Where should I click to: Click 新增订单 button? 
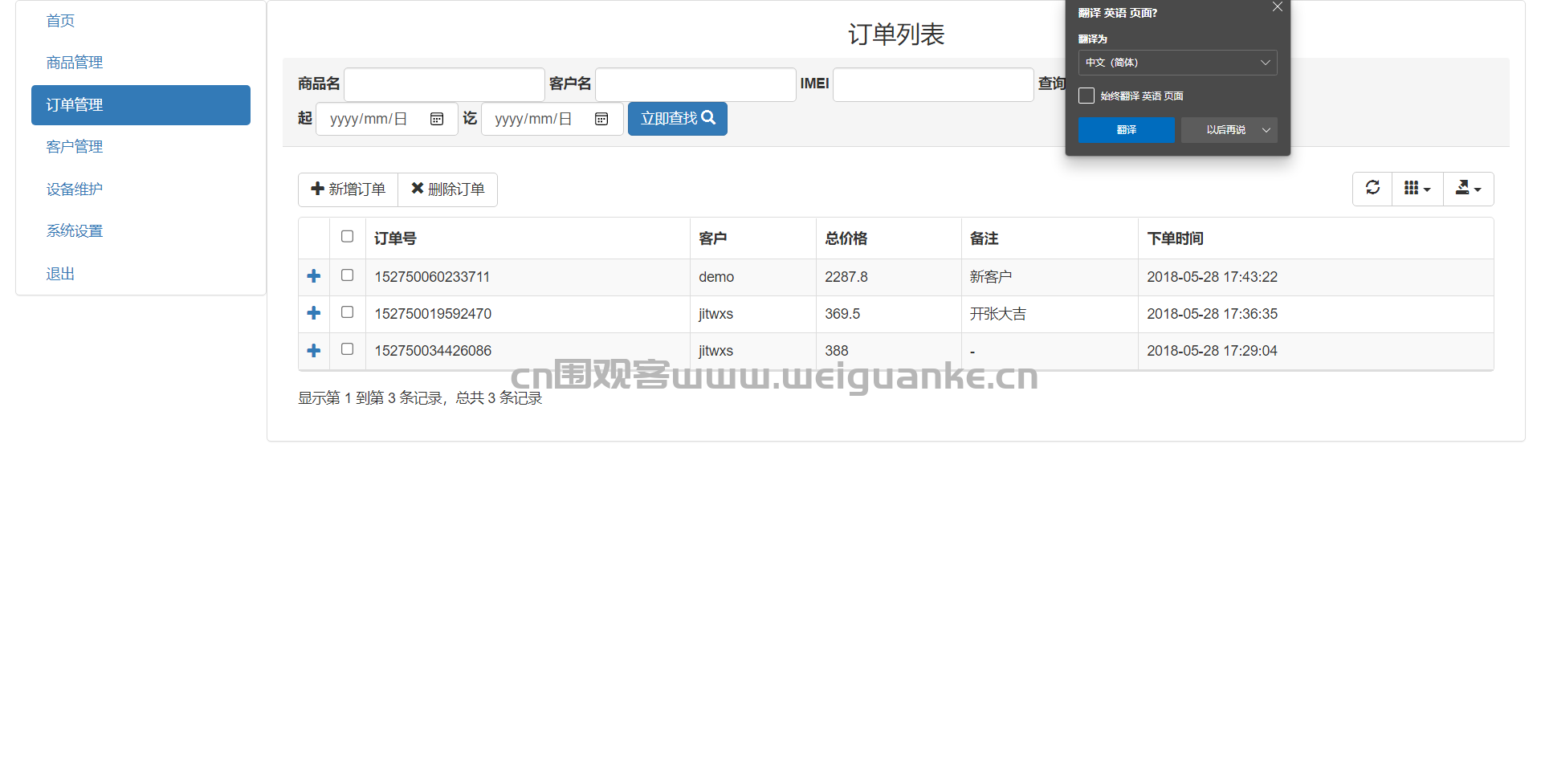(348, 189)
